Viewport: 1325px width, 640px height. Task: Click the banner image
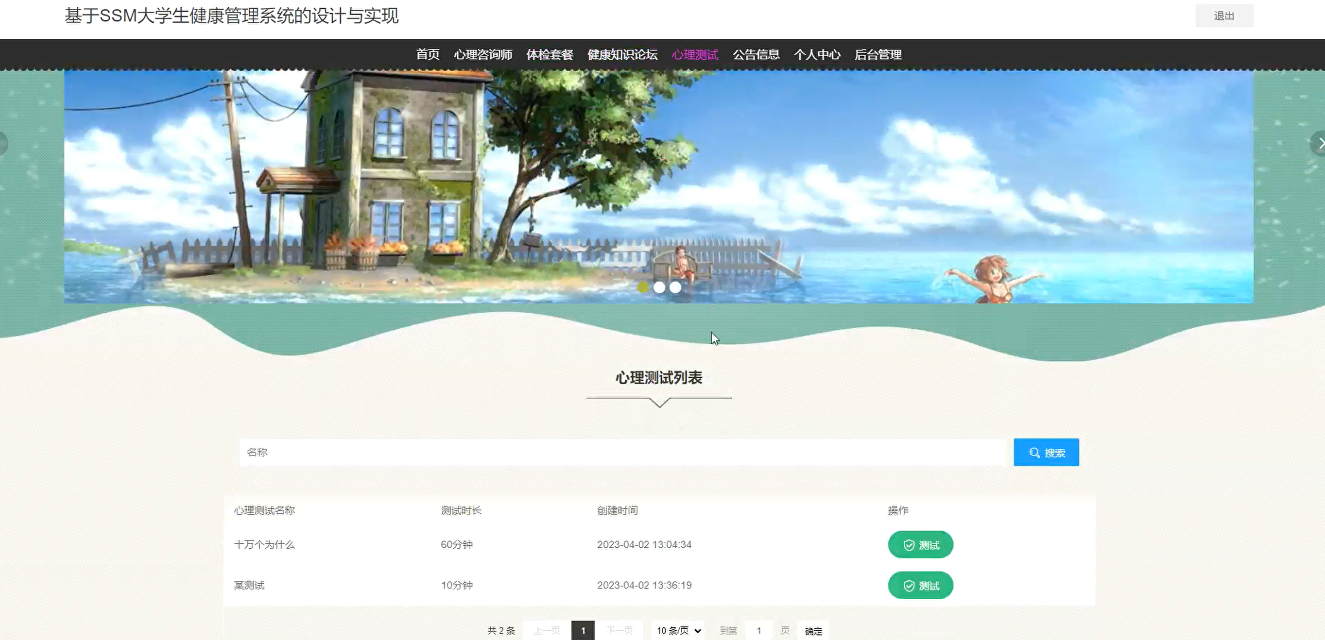(x=658, y=186)
